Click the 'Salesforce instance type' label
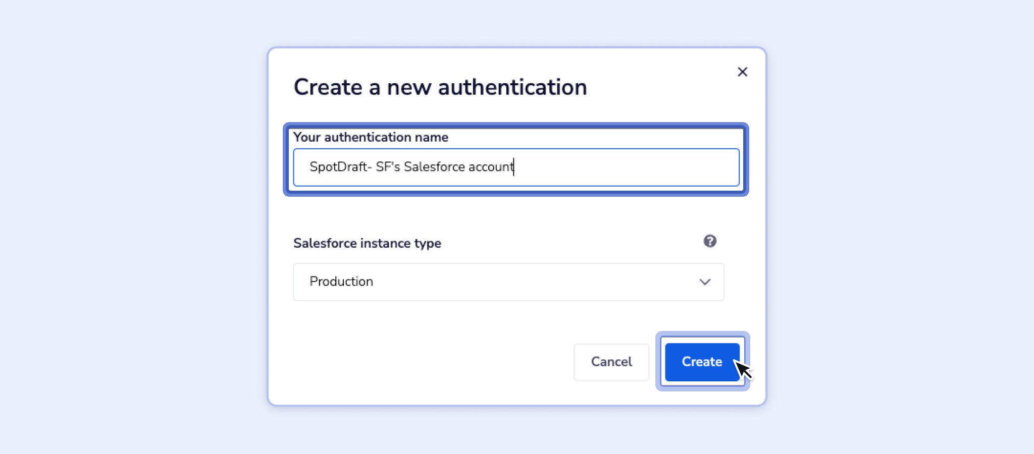This screenshot has height=454, width=1034. [367, 243]
